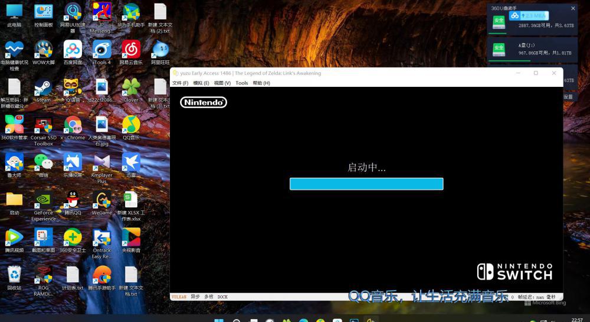
Task: Open 新建 XLSX 工作表.xlsx file
Action: (131, 206)
